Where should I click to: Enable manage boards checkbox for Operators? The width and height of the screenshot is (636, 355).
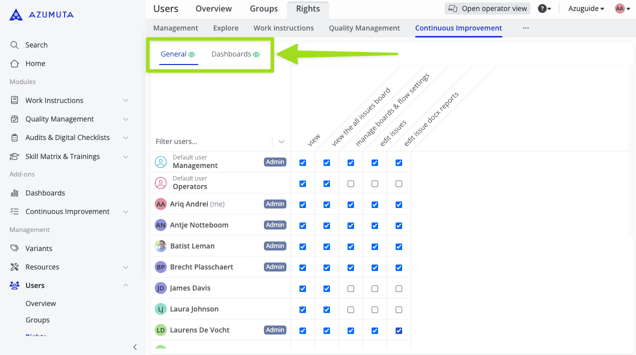pyautogui.click(x=351, y=184)
